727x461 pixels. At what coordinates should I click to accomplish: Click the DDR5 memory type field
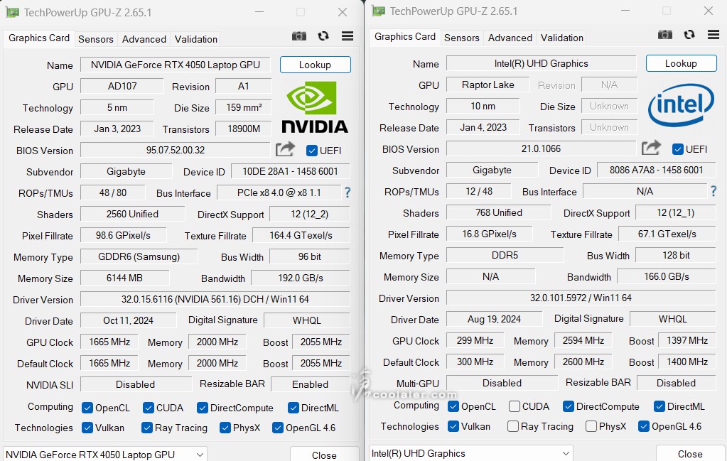[505, 255]
